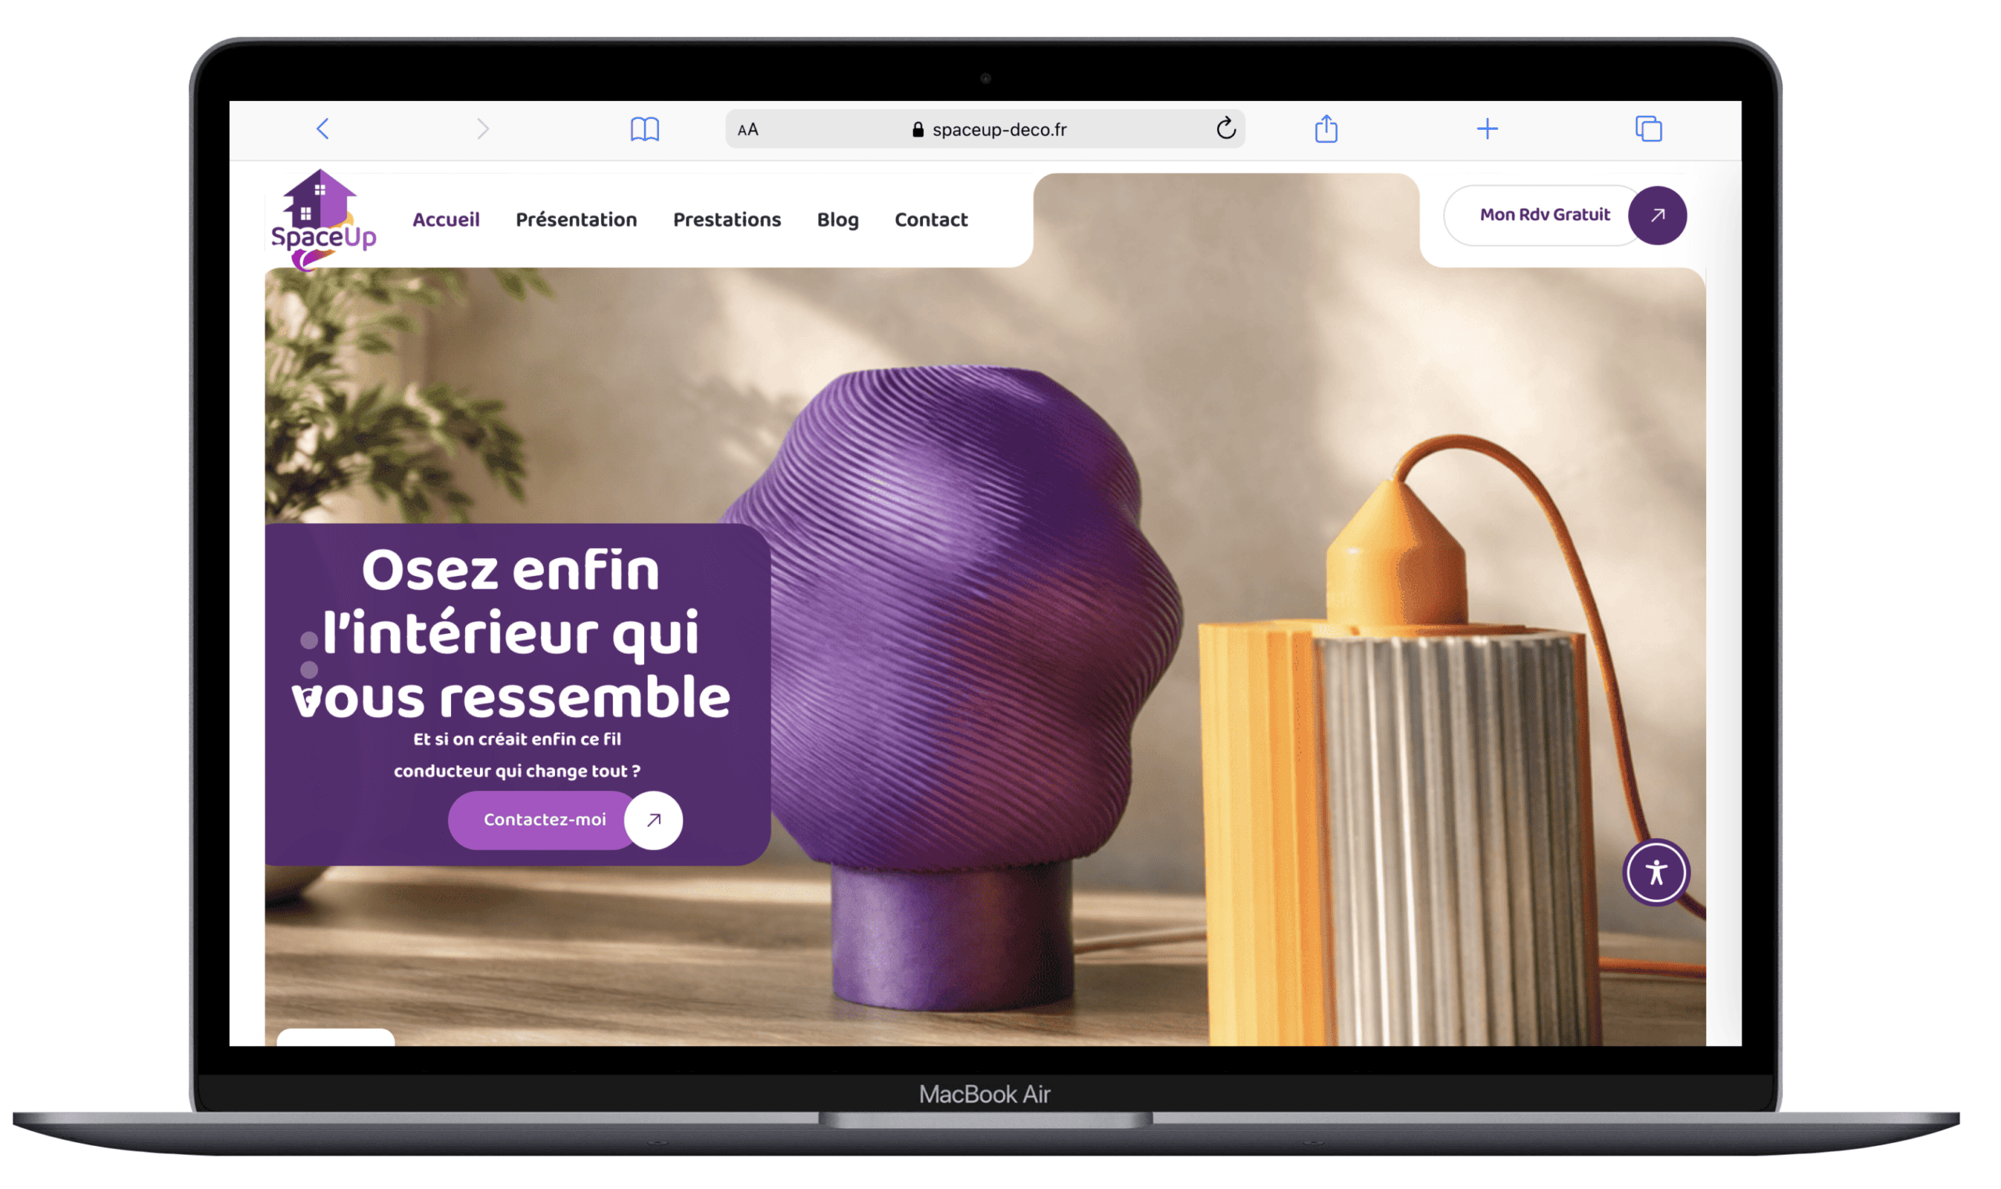Open the AA page settings icon
Image resolution: width=2001 pixels, height=1189 pixels.
(x=748, y=128)
